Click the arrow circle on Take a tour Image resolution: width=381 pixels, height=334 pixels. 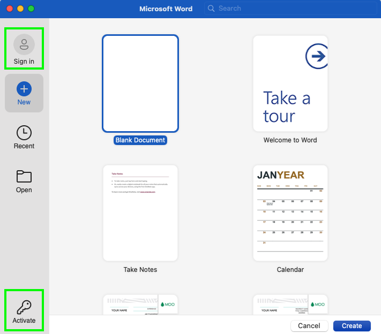point(317,56)
